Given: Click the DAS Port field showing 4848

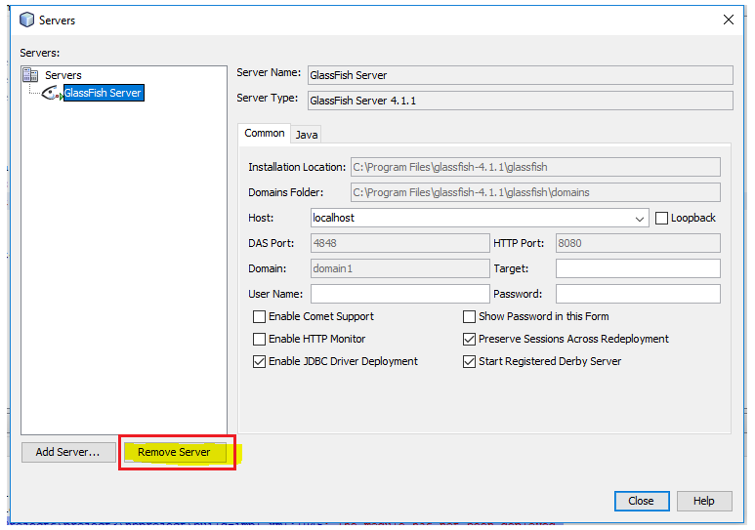Looking at the screenshot, I should (400, 243).
